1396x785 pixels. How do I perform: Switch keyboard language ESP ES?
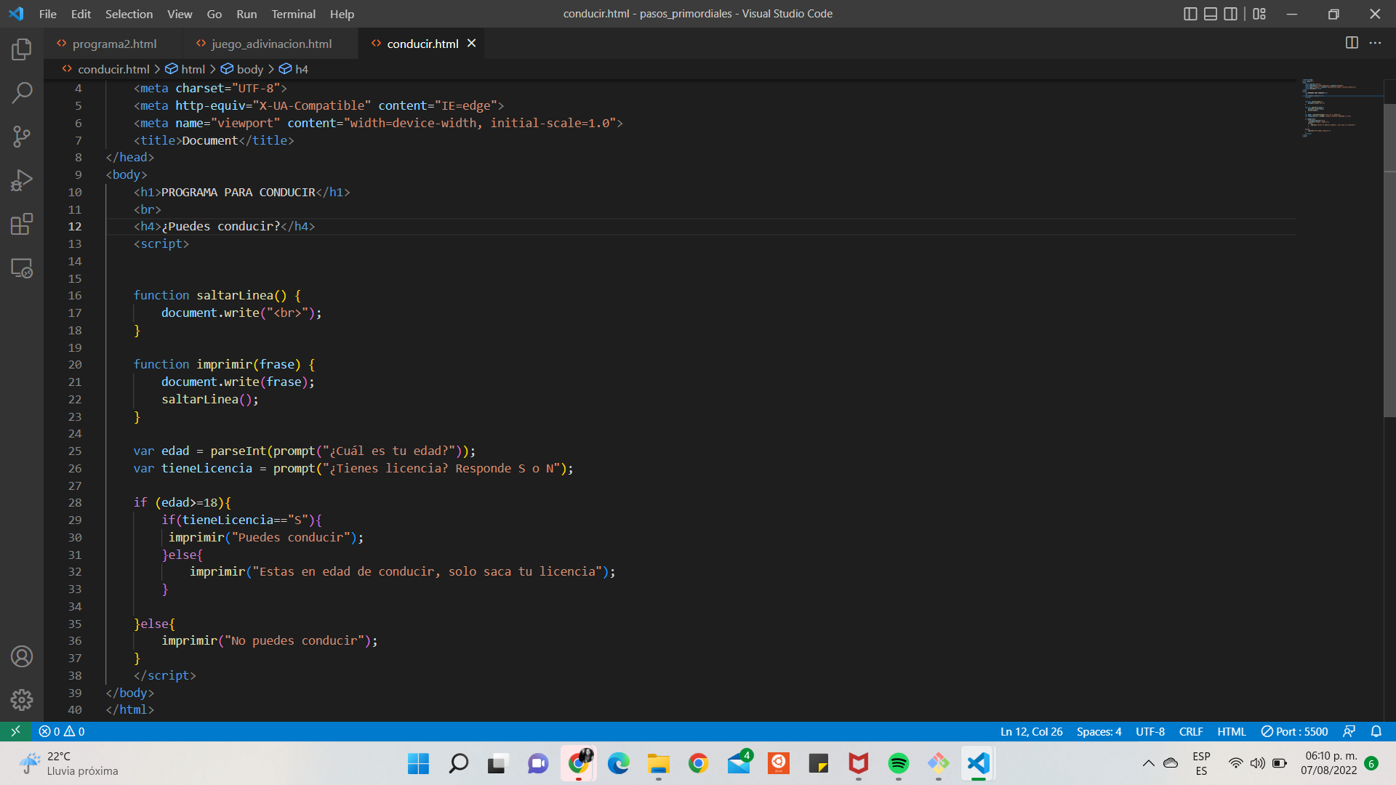click(1201, 763)
